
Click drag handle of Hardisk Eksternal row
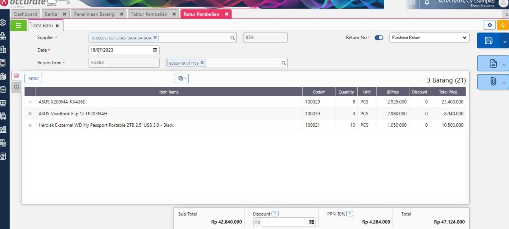pyautogui.click(x=30, y=125)
